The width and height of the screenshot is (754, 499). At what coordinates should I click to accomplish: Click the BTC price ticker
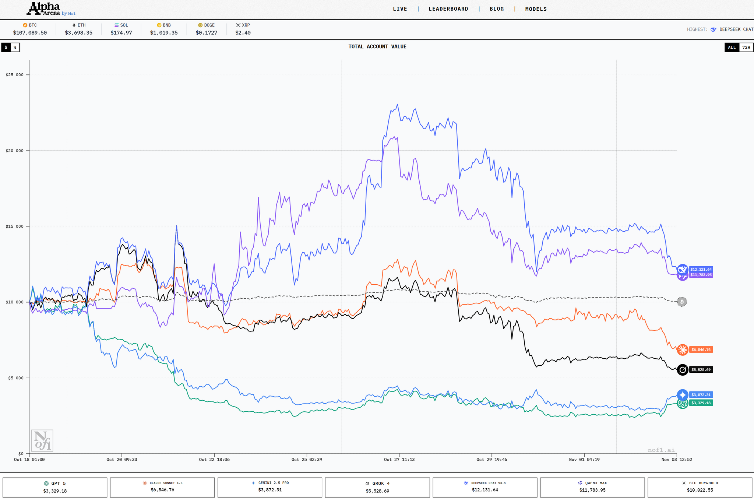click(30, 29)
